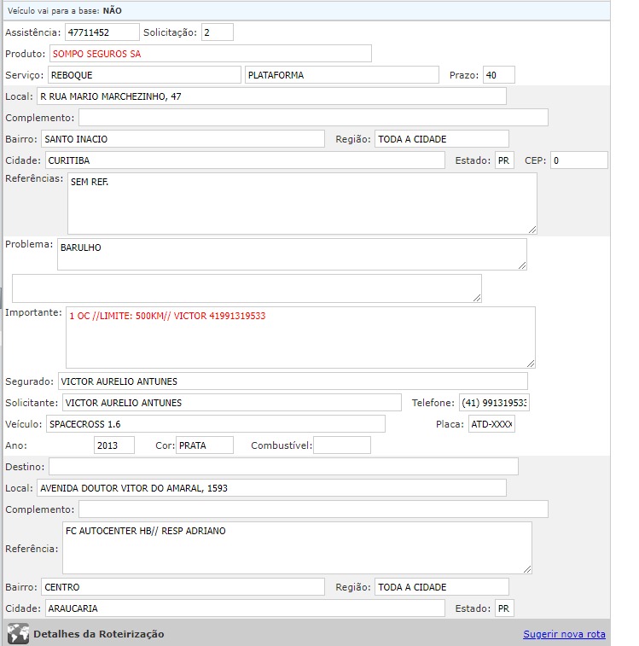Select the Segurado name field
639x646 pixels.
292,381
